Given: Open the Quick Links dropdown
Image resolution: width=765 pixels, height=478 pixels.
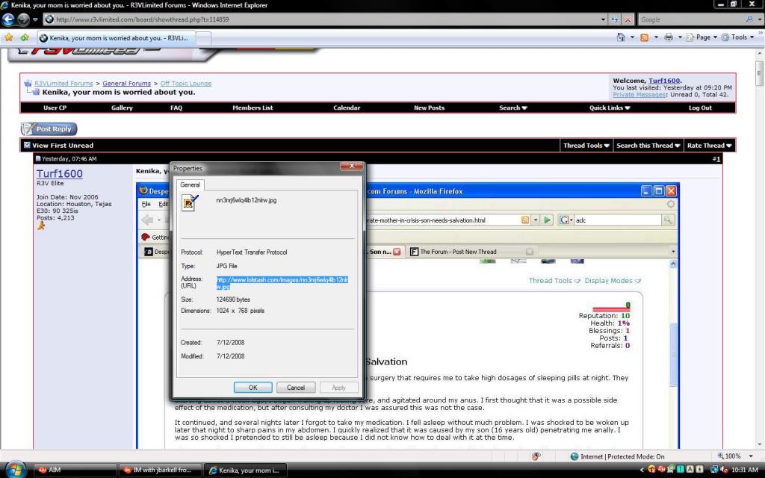Looking at the screenshot, I should click(610, 108).
